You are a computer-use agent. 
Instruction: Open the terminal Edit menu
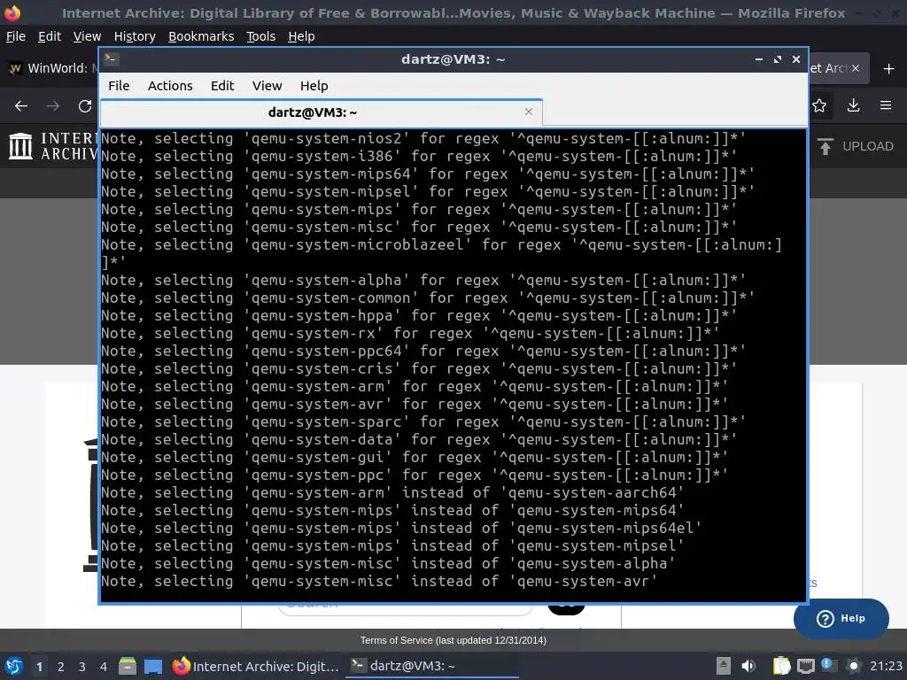pos(222,86)
